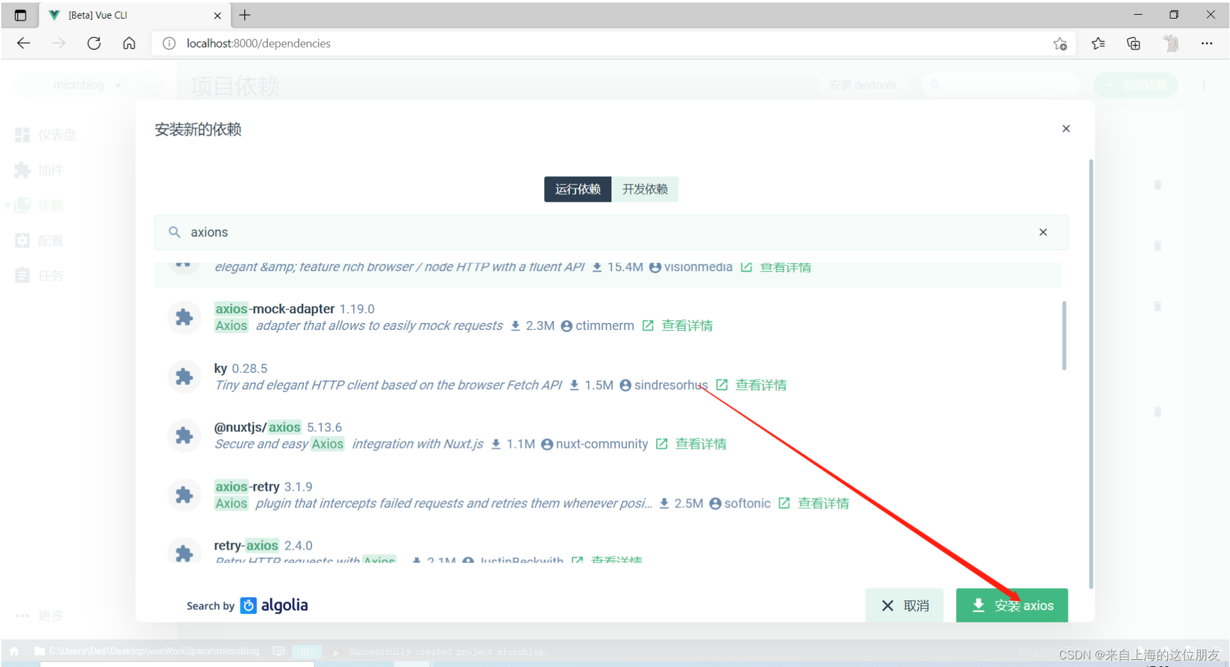This screenshot has height=667, width=1230.
Task: Click the external link icon for ctimmerm
Action: tap(648, 325)
